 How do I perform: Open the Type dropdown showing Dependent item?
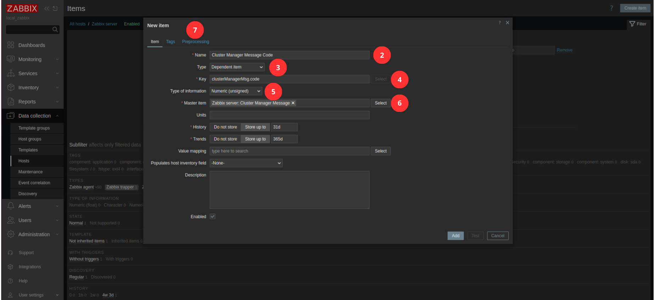pyautogui.click(x=237, y=67)
